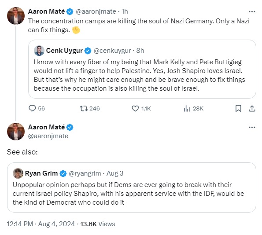262x235 pixels.
Task: Repost the tweet with 246 reposts
Action: [x=83, y=108]
